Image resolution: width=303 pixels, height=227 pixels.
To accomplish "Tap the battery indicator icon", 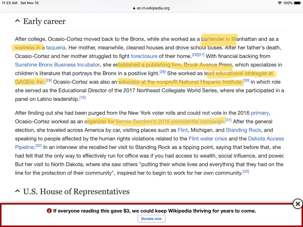I will 298,3.
